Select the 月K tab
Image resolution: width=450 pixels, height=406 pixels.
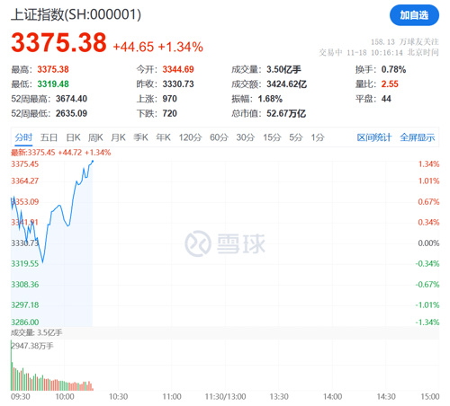[118, 137]
